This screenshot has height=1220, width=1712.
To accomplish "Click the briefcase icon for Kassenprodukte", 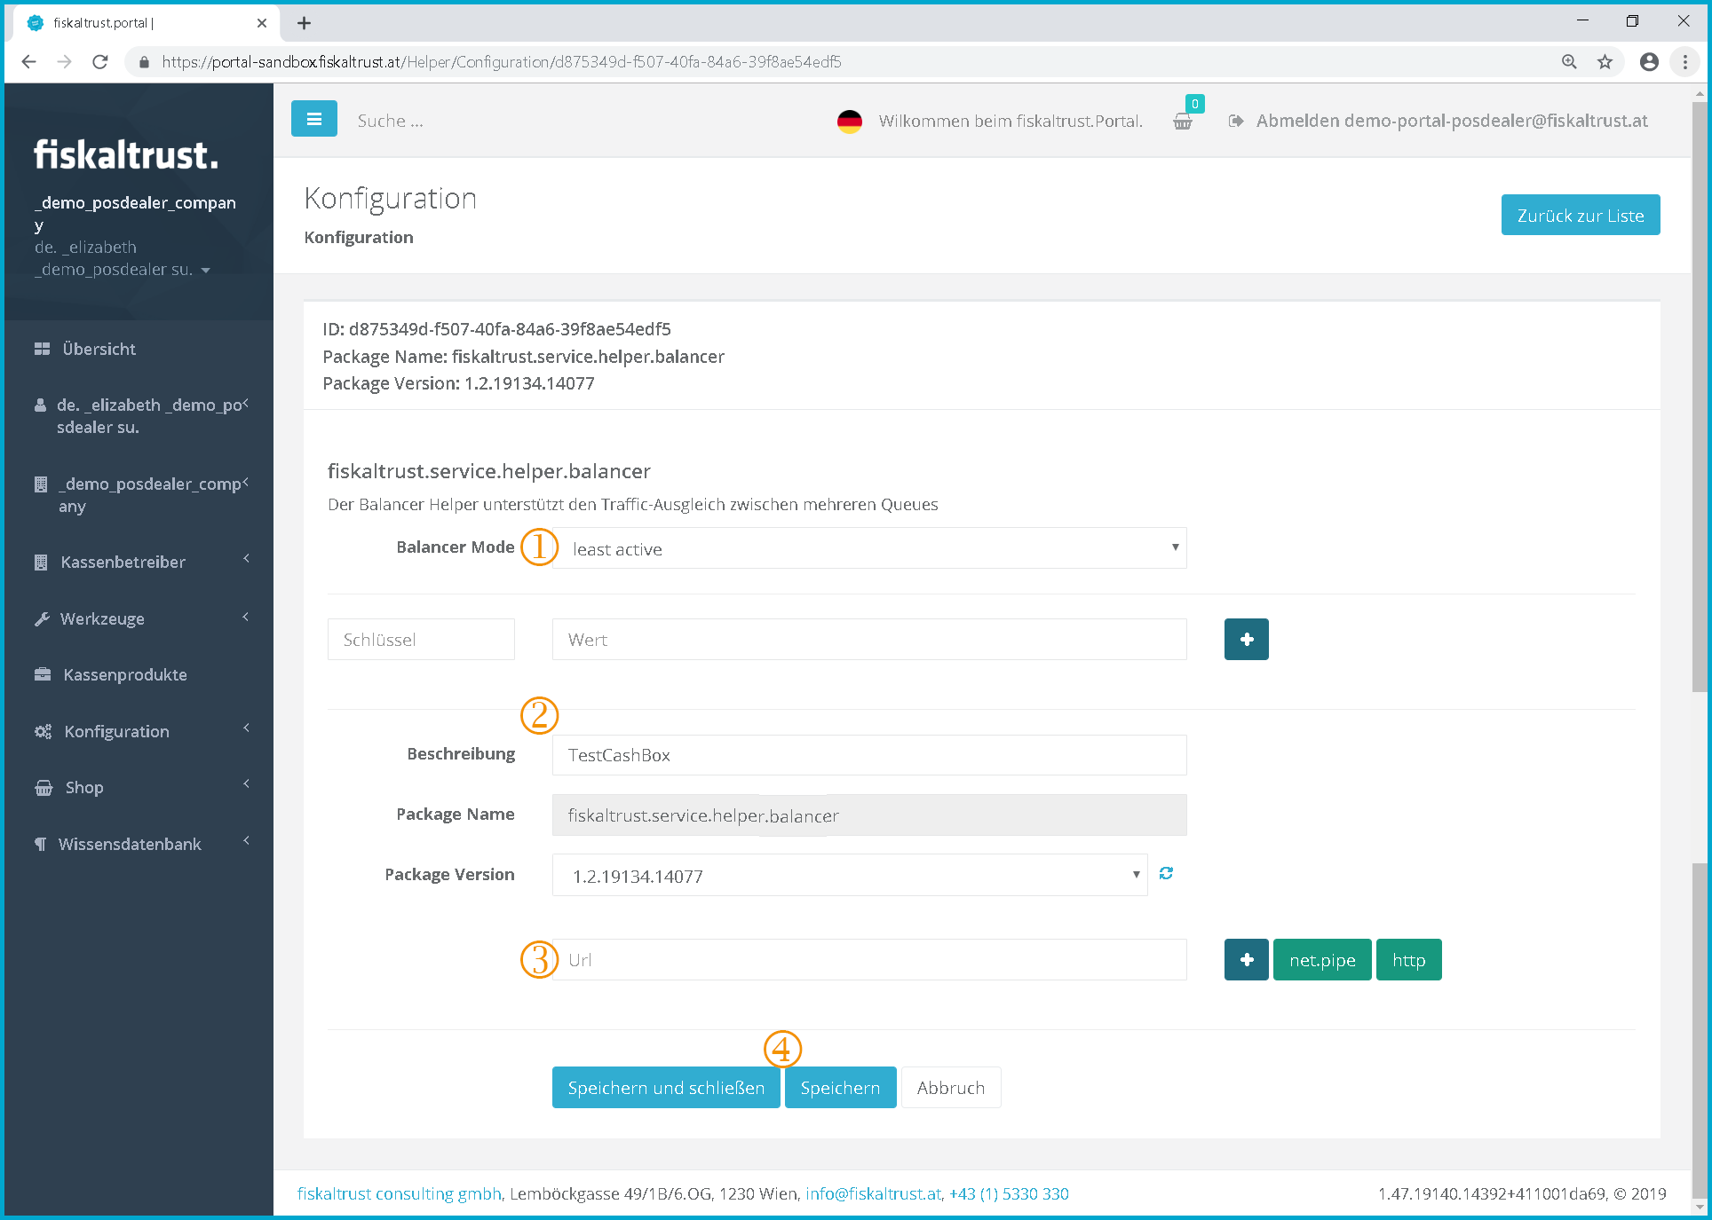I will tap(43, 674).
